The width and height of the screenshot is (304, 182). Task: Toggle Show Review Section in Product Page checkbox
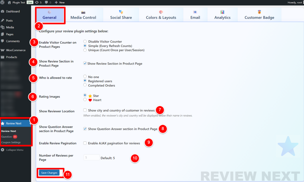pyautogui.click(x=85, y=63)
